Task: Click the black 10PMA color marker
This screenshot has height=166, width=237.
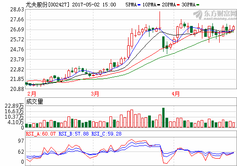Action: click(x=159, y=5)
